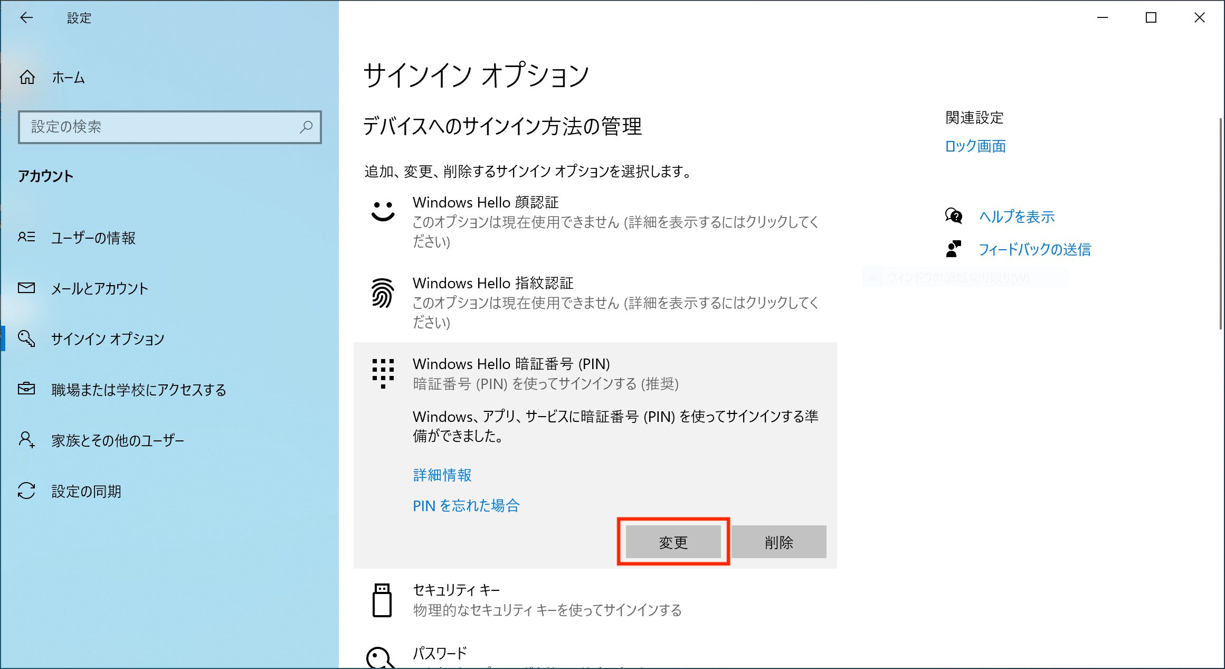
Task: Expand the セキュリティ キー option
Action: pyautogui.click(x=595, y=600)
